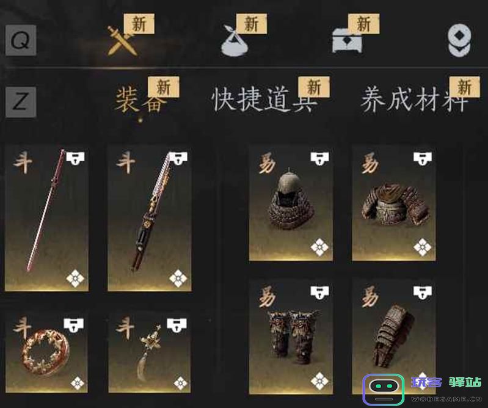Open the coin currency category icon
The height and width of the screenshot is (408, 488).
pyautogui.click(x=460, y=41)
